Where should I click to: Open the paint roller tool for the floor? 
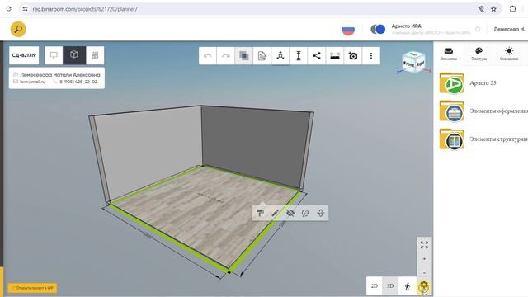tap(261, 213)
